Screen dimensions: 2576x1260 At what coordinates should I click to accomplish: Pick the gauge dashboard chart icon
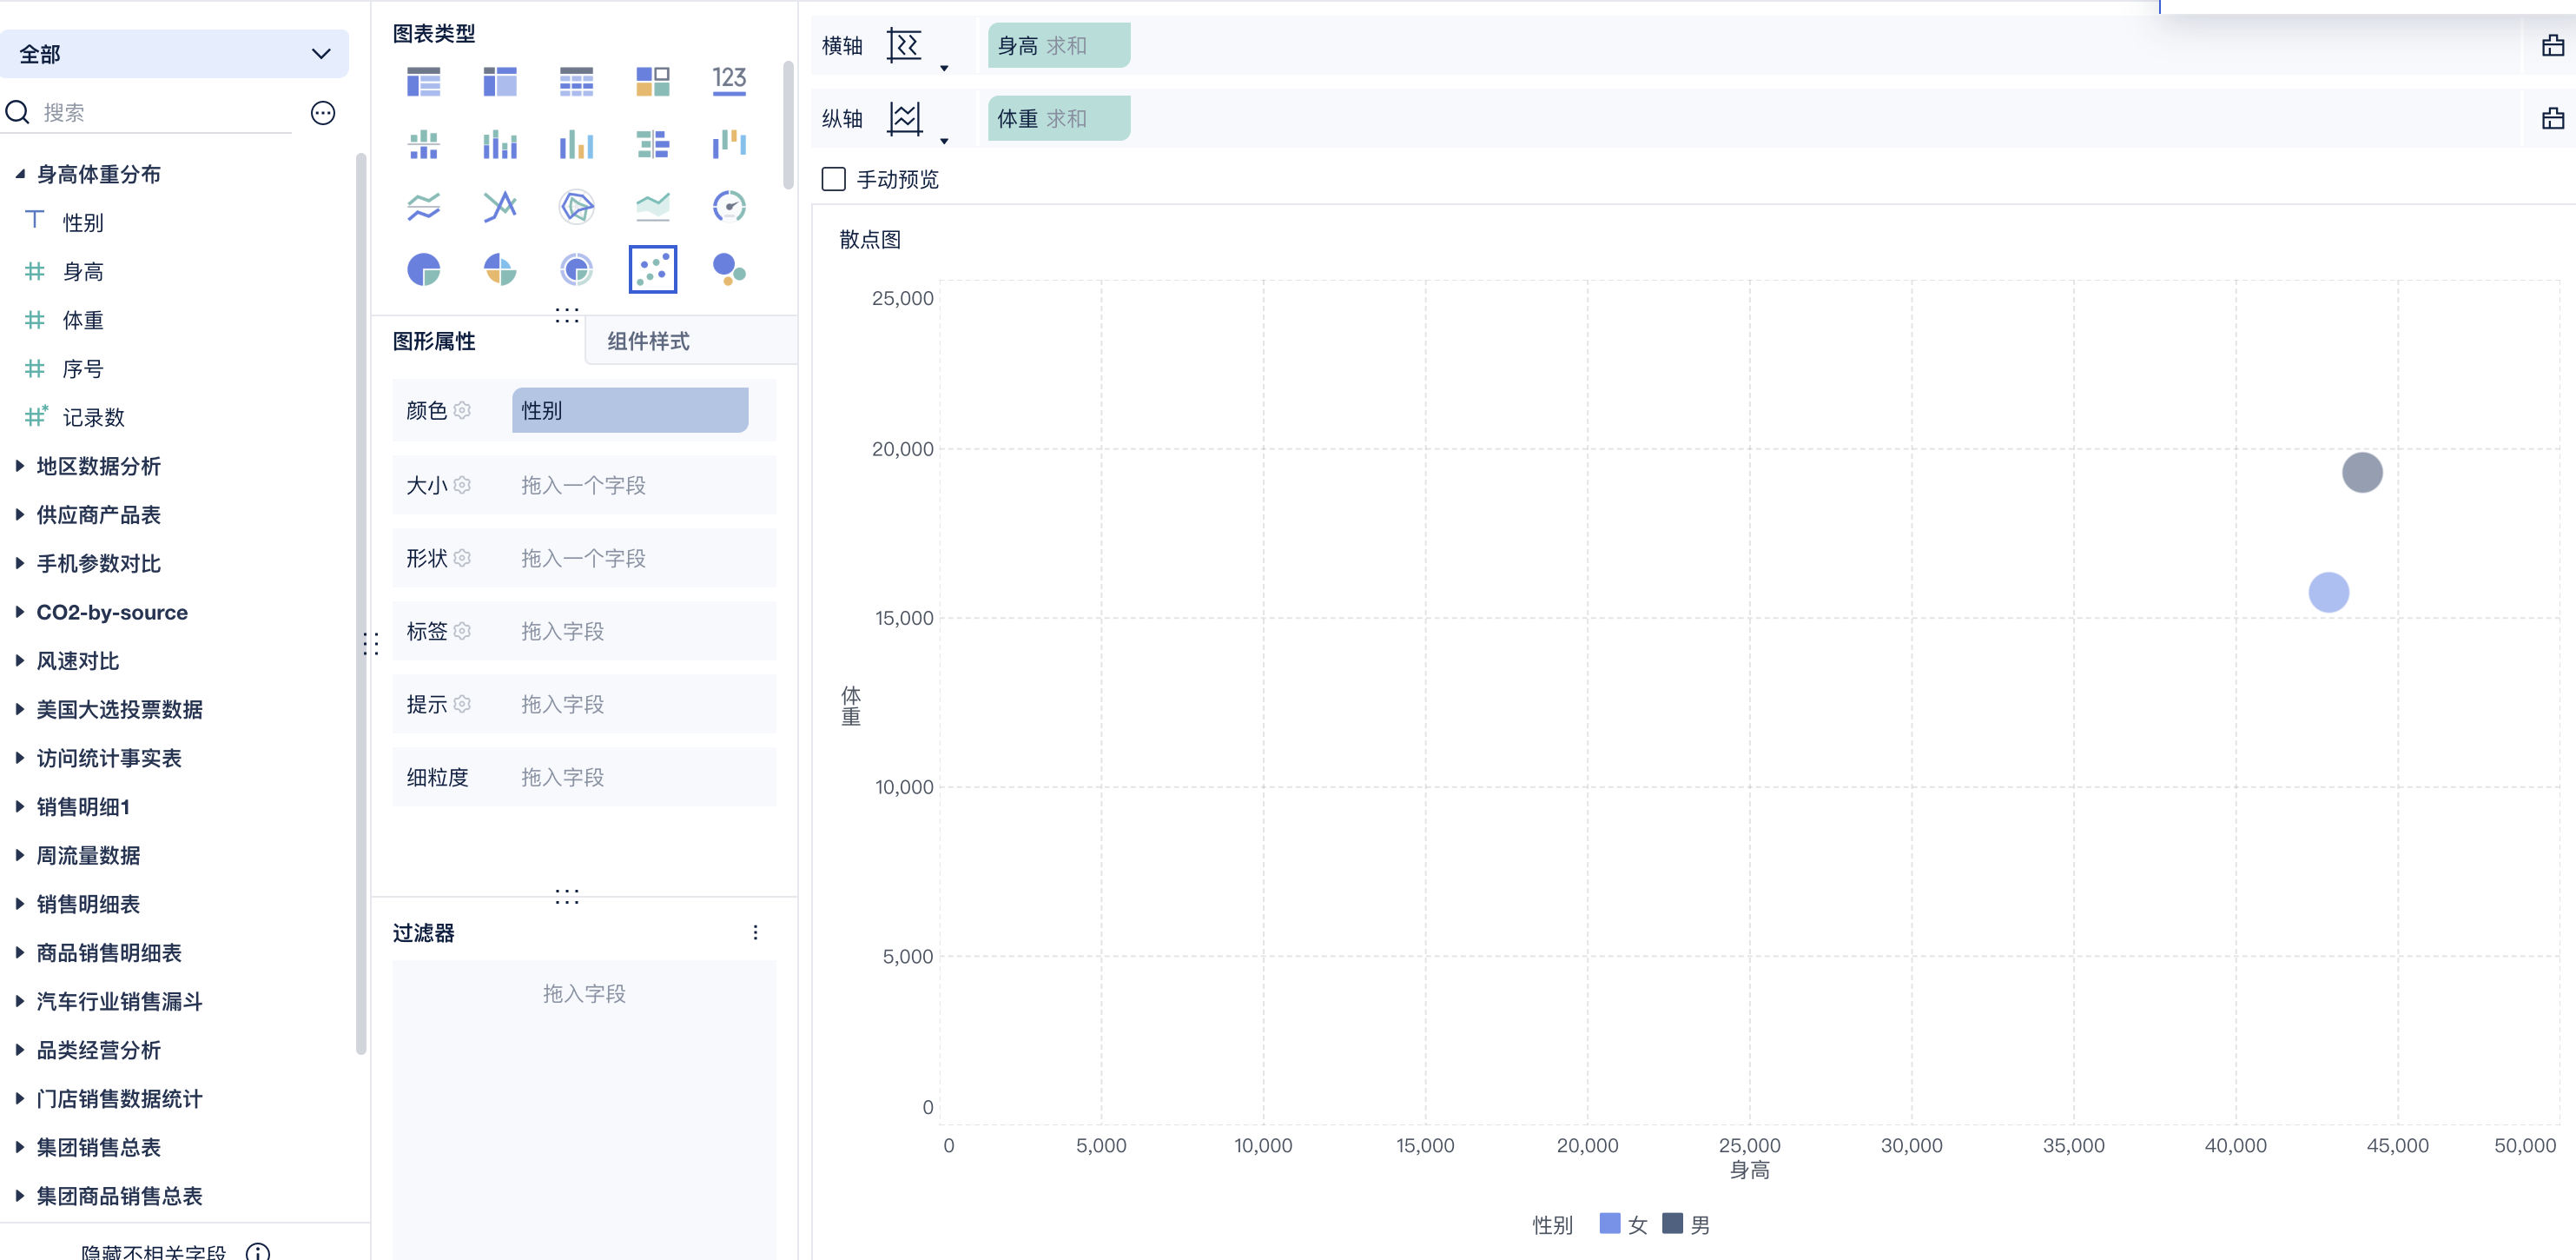tap(729, 206)
